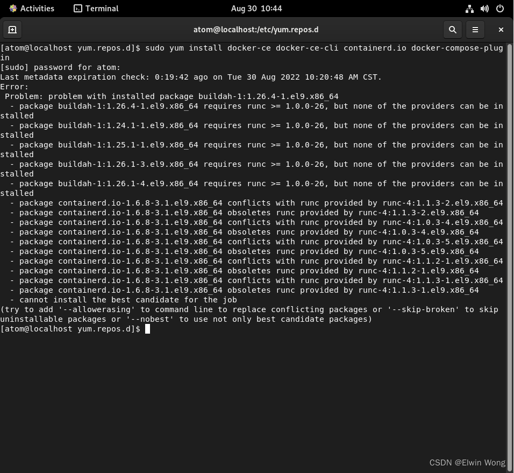This screenshot has height=473, width=514.
Task: Click the line obsoleting runc-4:1.1.2-1.el9.x86_64
Action: pos(244,271)
